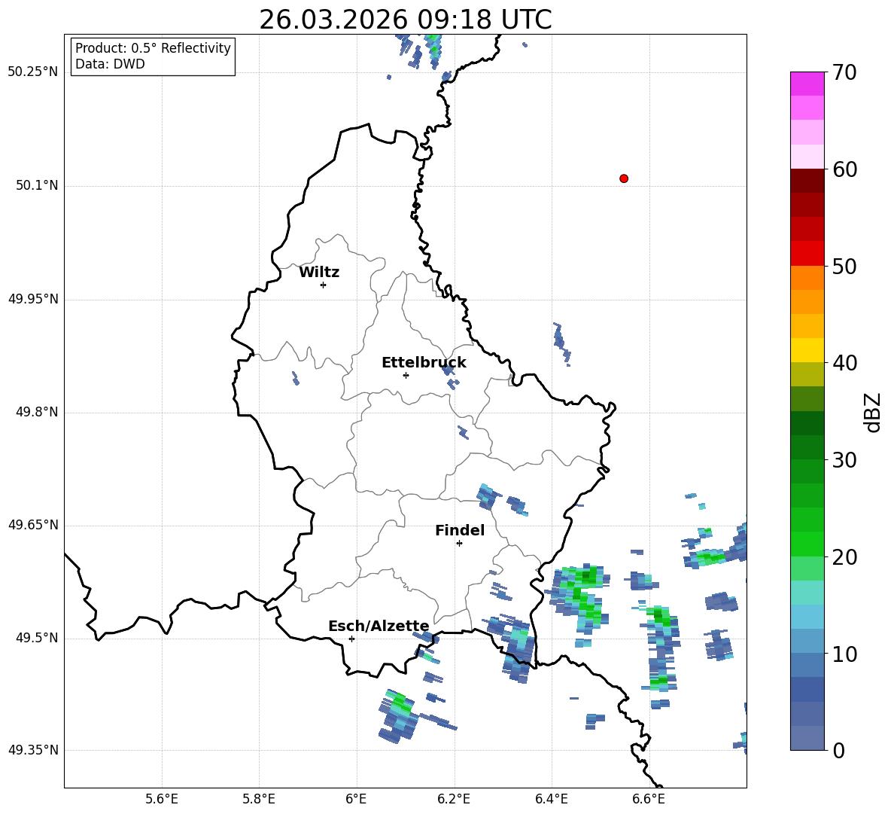Click the colorbar 60 tick label
This screenshot has width=891, height=814.
[x=844, y=169]
